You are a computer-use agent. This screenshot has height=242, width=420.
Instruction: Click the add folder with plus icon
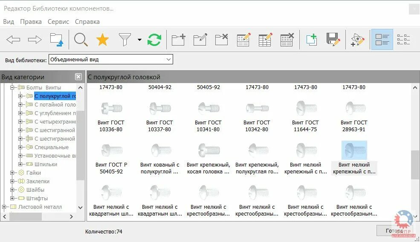click(179, 40)
